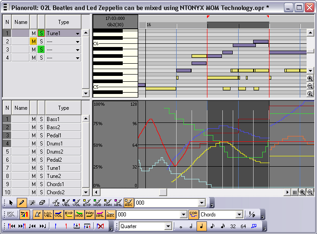Viewport: 317px width, 234px height.
Task: Zoom in piano roll vertically
Action: point(310,78)
